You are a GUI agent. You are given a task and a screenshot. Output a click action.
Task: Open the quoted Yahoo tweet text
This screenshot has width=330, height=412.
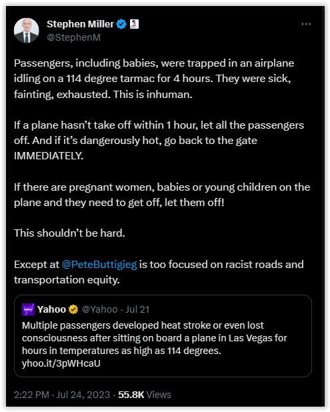155,338
